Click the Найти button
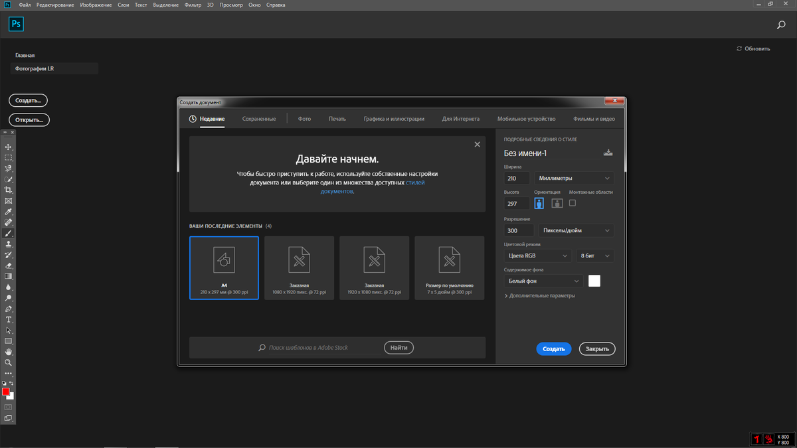This screenshot has height=448, width=797. [x=399, y=347]
